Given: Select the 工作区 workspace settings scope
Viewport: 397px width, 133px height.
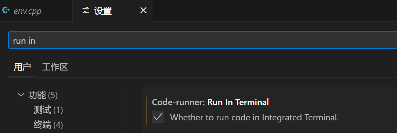Looking at the screenshot, I should click(55, 67).
